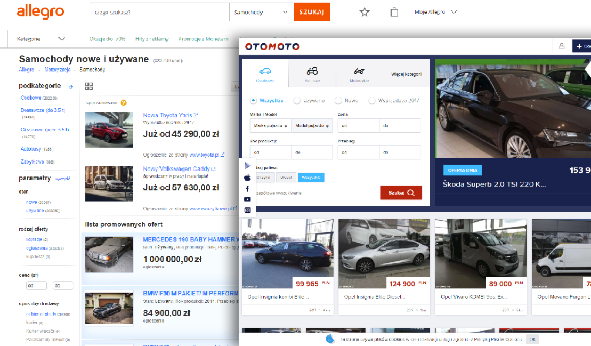
Task: Open the Autobusy subcategory link
Action: 30,149
